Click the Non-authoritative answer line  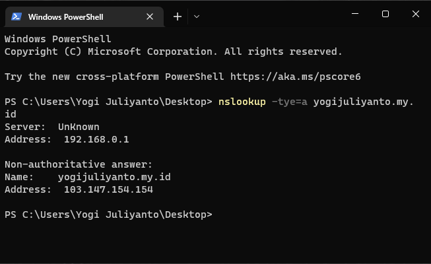click(x=79, y=164)
